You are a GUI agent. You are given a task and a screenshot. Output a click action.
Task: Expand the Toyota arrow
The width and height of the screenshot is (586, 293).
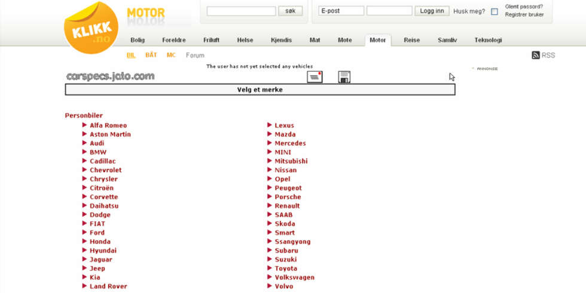click(270, 268)
